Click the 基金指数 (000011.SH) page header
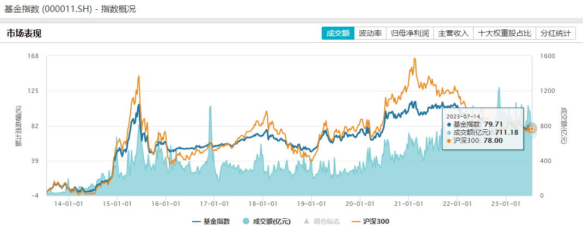 tap(70, 9)
